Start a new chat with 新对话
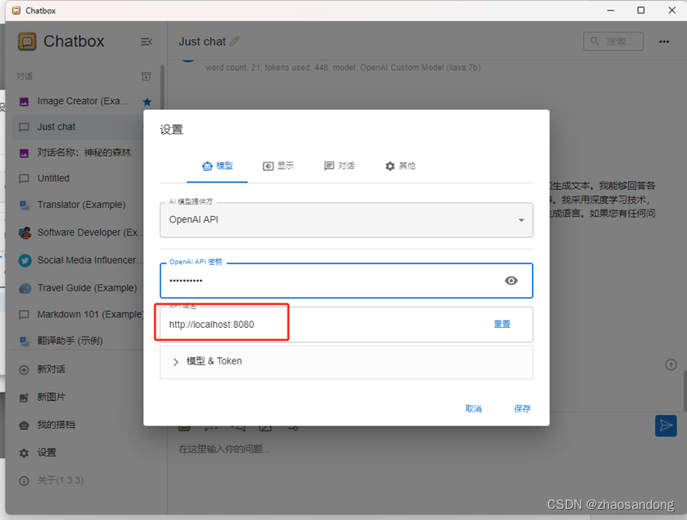 click(x=52, y=369)
